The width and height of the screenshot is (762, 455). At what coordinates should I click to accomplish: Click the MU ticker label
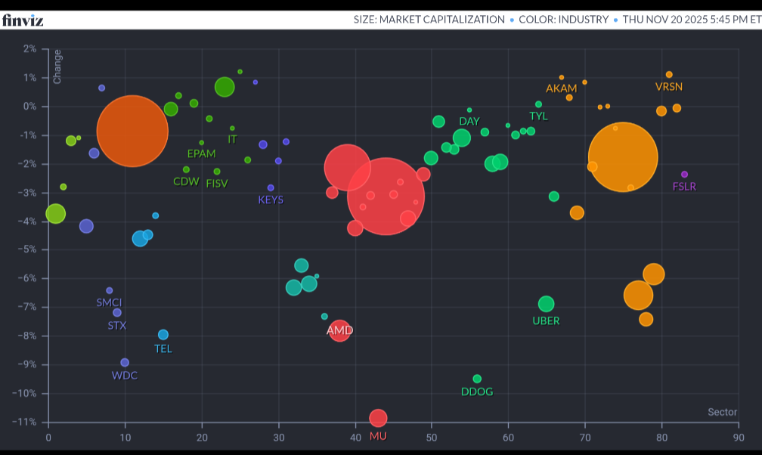[x=378, y=436]
